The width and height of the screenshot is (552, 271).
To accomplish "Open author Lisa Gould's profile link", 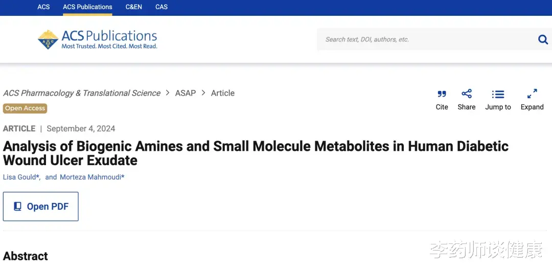I will 21,177.
